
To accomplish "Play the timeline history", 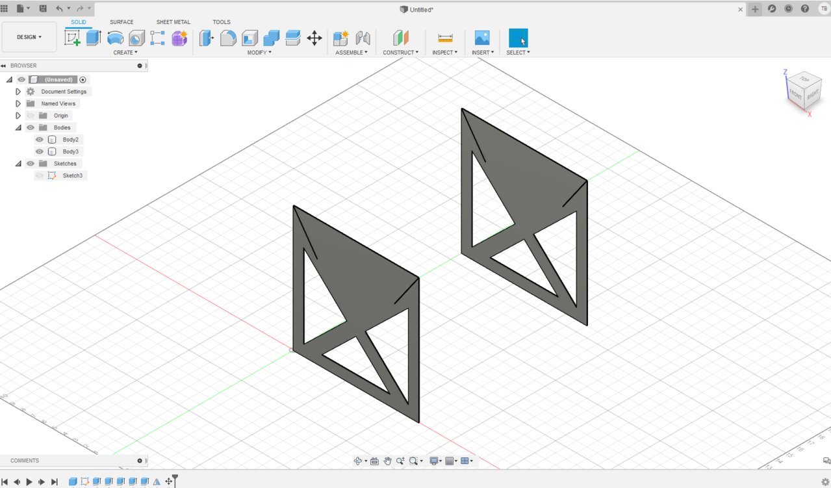I will pos(29,482).
